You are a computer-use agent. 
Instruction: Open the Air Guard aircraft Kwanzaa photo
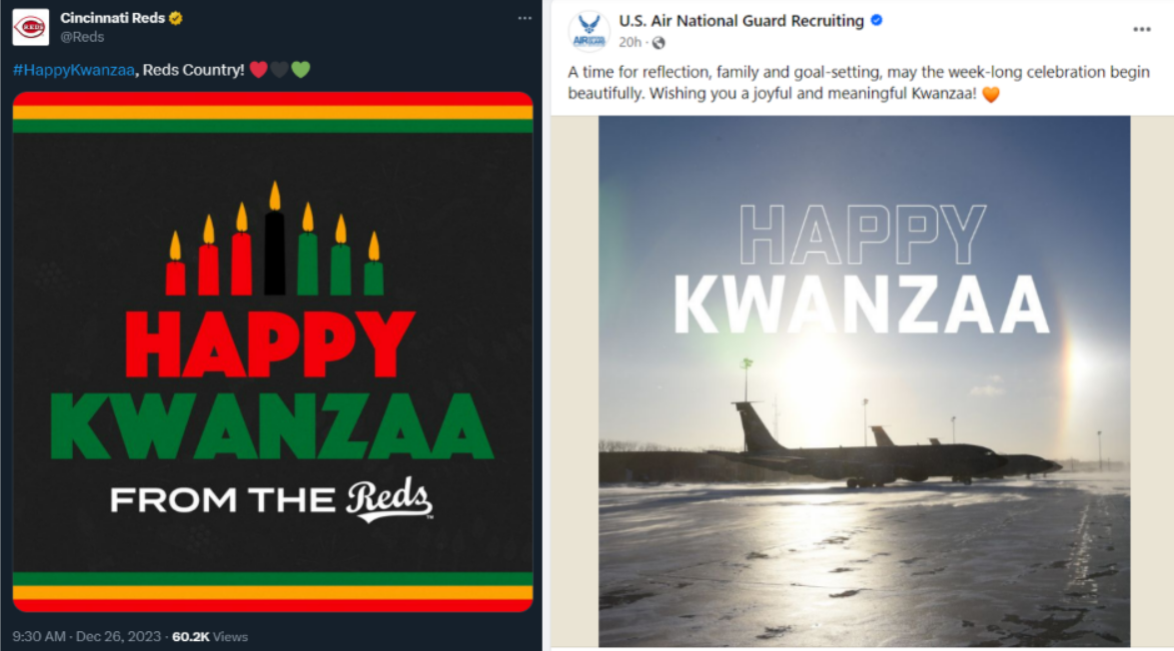(x=864, y=380)
